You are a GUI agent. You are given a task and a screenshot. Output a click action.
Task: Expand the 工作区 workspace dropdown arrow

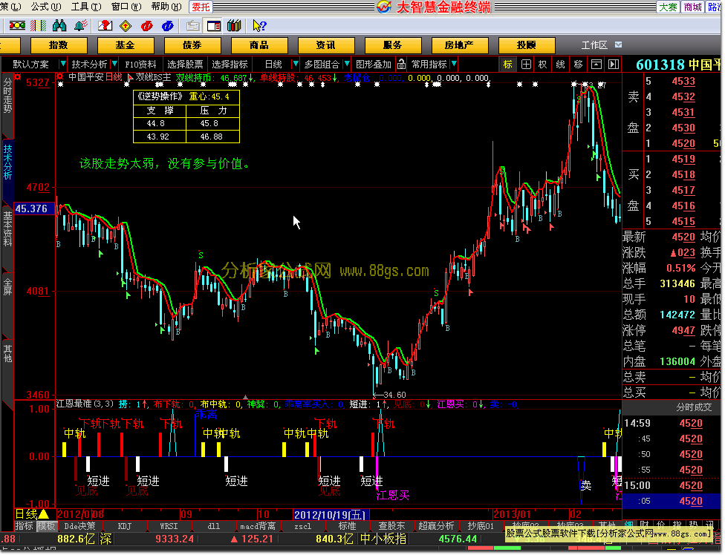click(x=618, y=45)
